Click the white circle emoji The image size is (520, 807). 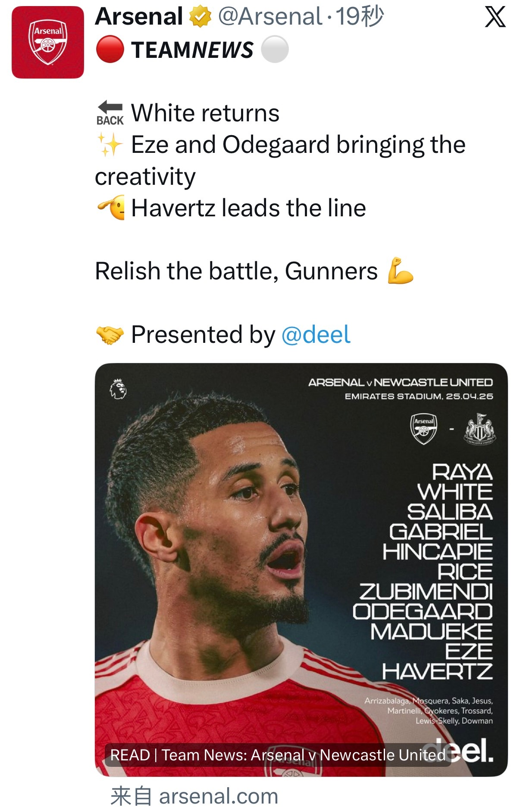(x=275, y=49)
